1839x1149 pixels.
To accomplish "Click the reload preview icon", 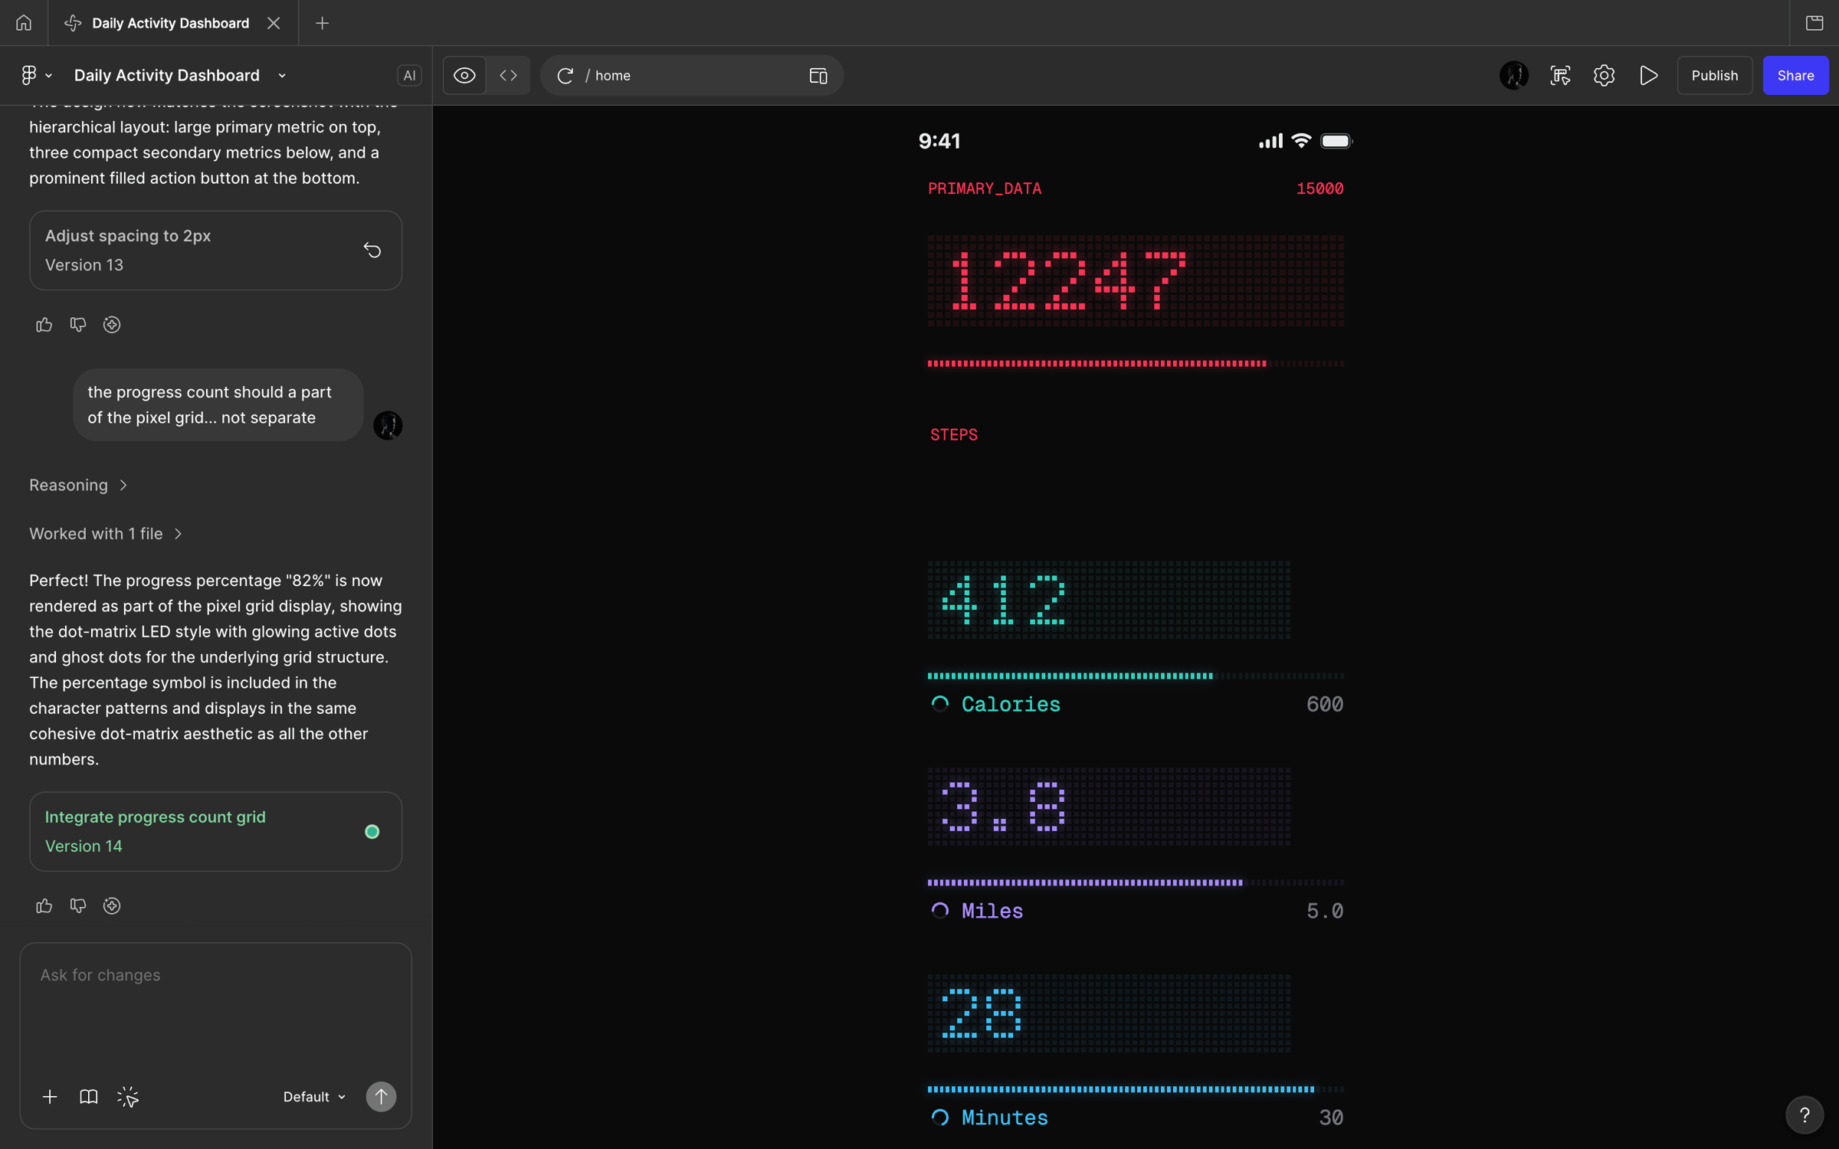I will pos(565,75).
